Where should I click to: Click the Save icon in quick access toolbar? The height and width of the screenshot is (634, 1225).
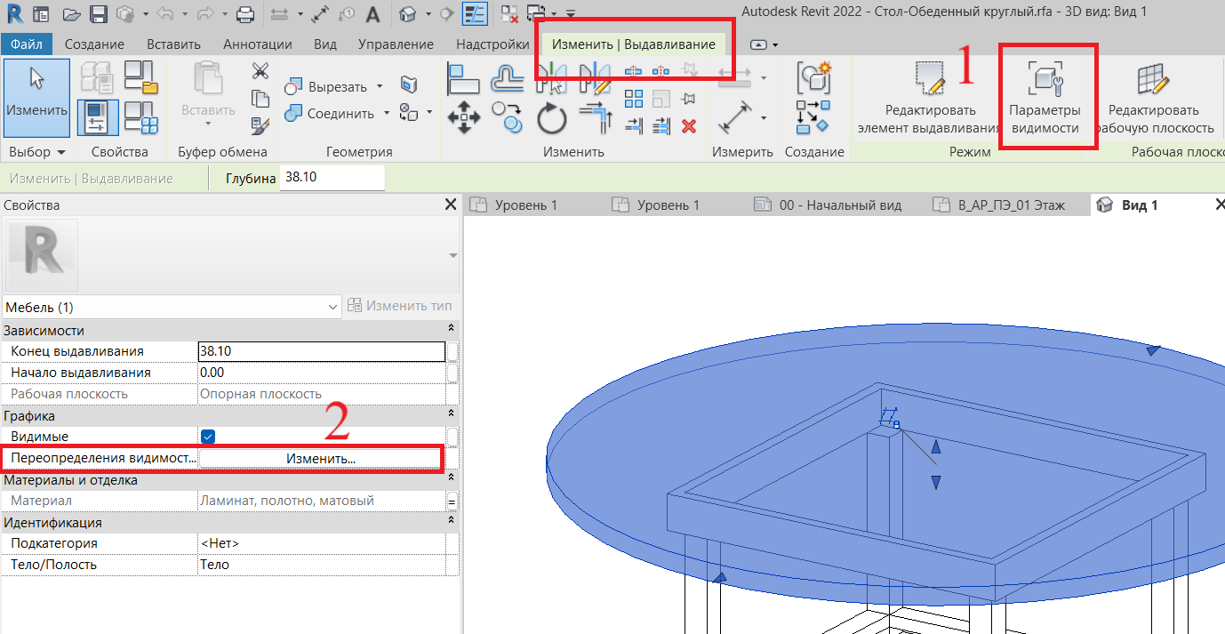click(x=99, y=14)
